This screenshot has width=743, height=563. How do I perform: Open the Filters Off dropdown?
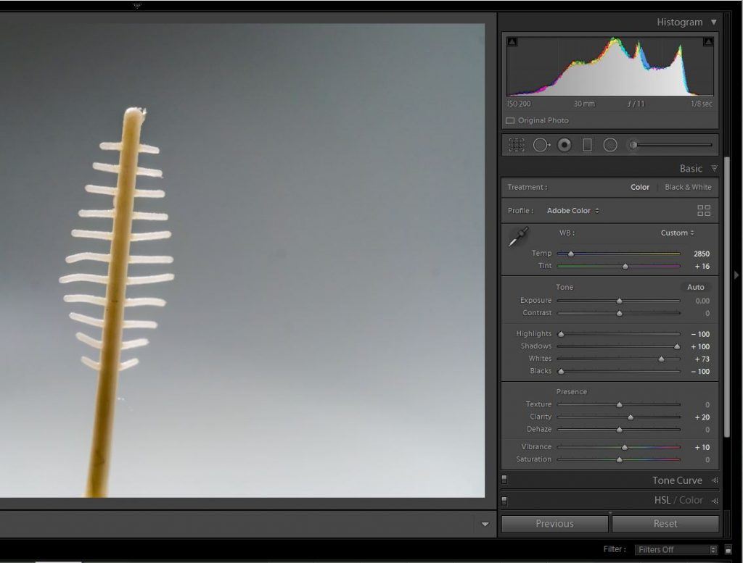[675, 550]
